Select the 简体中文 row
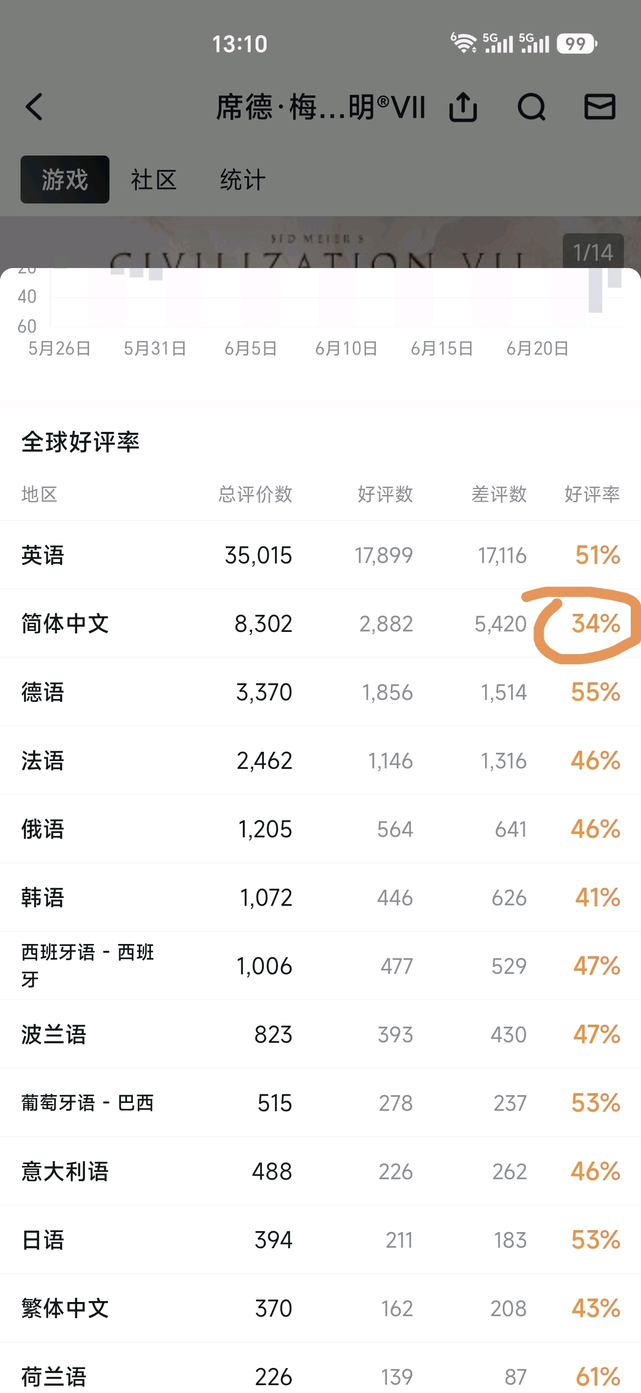This screenshot has height=1393, width=641. (320, 624)
